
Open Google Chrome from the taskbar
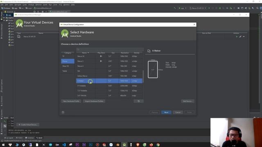click(x=158, y=145)
